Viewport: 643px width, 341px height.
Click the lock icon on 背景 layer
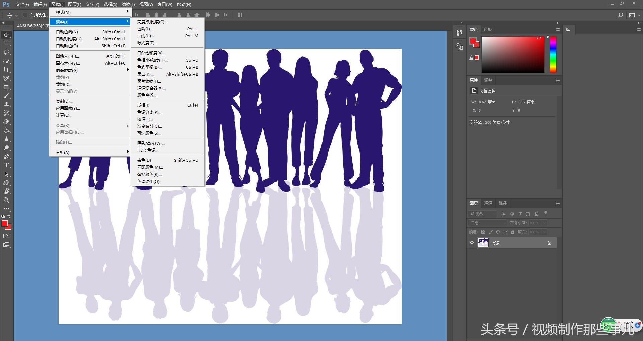pyautogui.click(x=549, y=243)
